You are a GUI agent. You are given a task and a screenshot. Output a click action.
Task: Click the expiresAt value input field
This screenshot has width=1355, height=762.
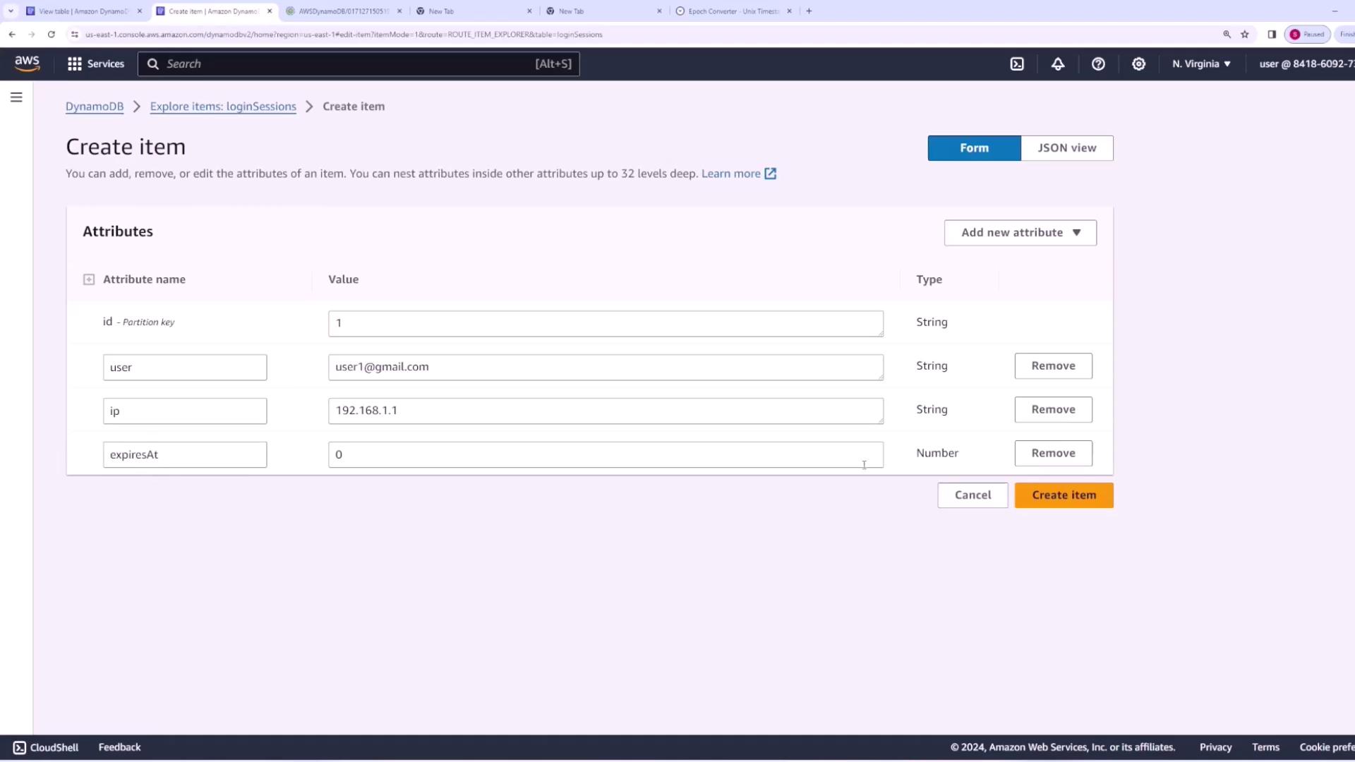pos(605,455)
